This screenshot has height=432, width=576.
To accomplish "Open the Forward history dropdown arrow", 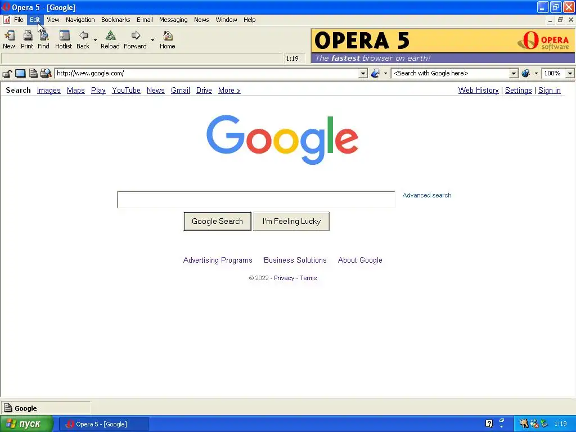I will (x=152, y=40).
